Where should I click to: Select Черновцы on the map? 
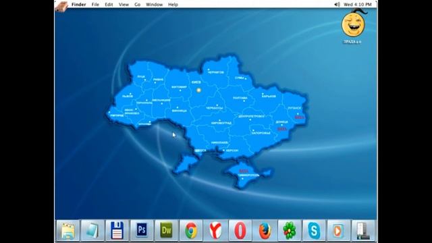[144, 124]
